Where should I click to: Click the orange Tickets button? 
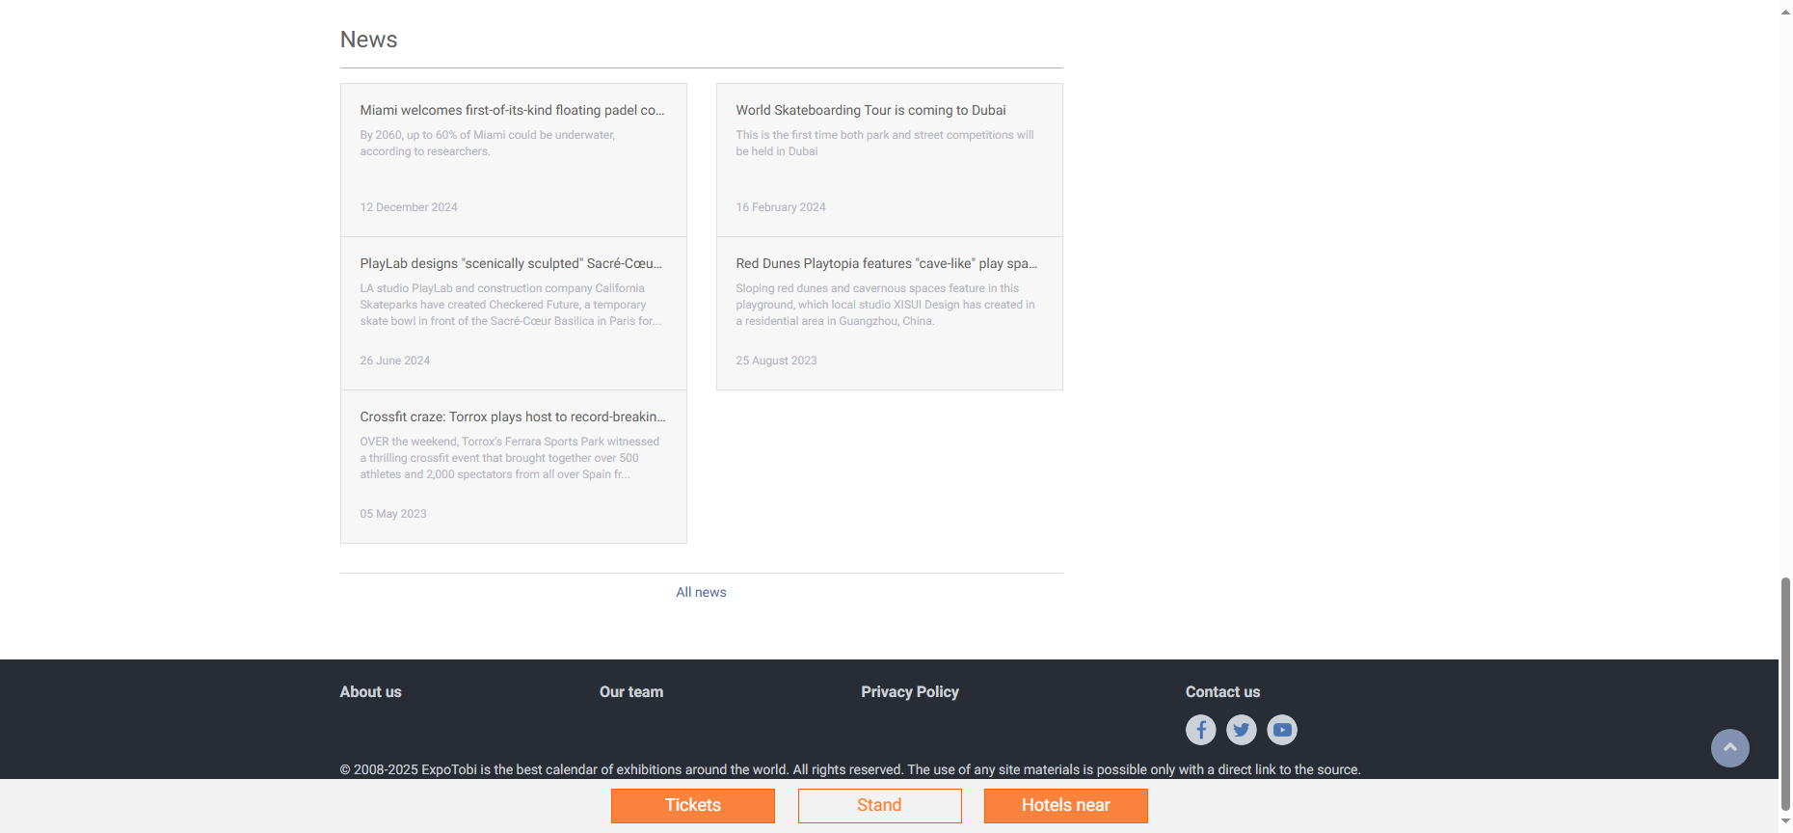[x=692, y=805]
